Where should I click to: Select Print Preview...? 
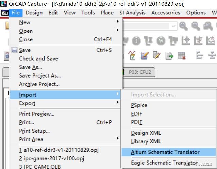coord(65,114)
